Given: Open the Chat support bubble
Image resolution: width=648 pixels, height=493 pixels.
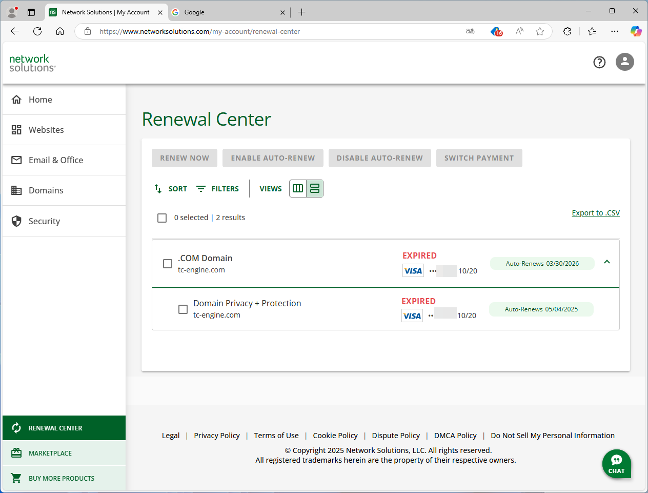Looking at the screenshot, I should 616,464.
